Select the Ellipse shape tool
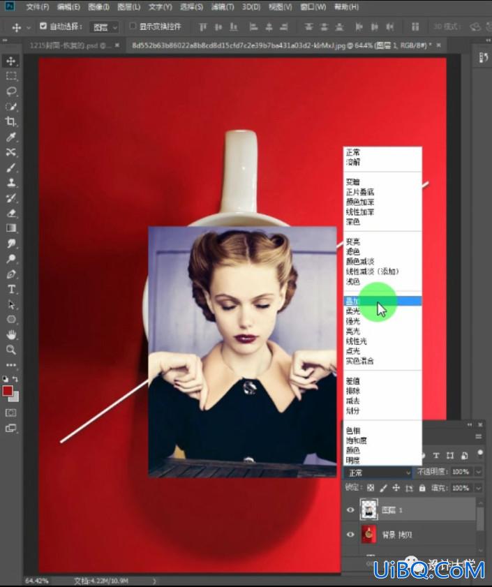 (11, 320)
